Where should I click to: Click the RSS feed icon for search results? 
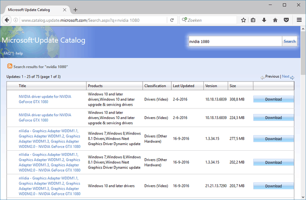[9, 67]
